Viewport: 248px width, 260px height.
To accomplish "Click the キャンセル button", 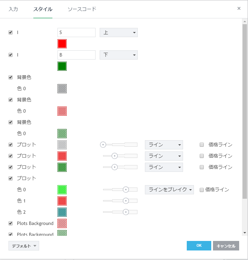I will (x=226, y=246).
